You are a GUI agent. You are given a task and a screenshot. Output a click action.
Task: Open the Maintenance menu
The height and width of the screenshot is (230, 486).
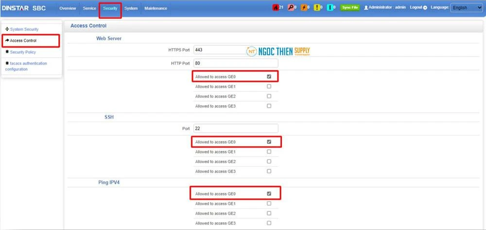click(156, 8)
